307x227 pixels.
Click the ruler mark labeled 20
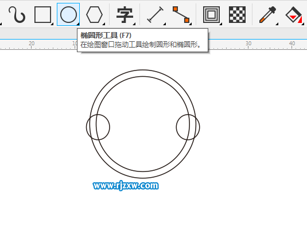32,43
